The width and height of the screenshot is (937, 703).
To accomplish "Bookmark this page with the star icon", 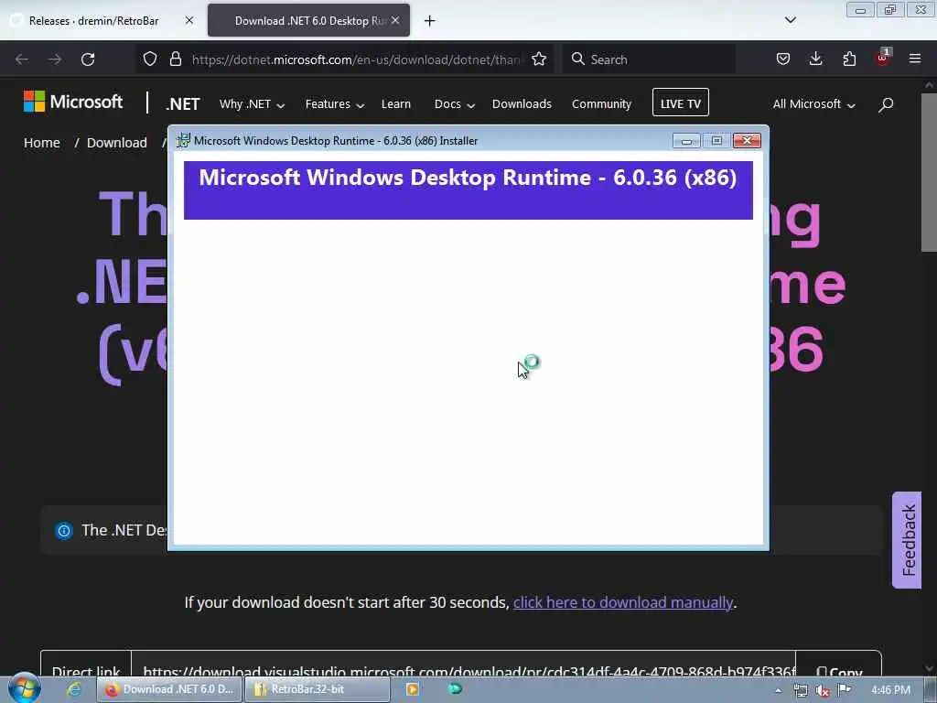I will point(539,59).
